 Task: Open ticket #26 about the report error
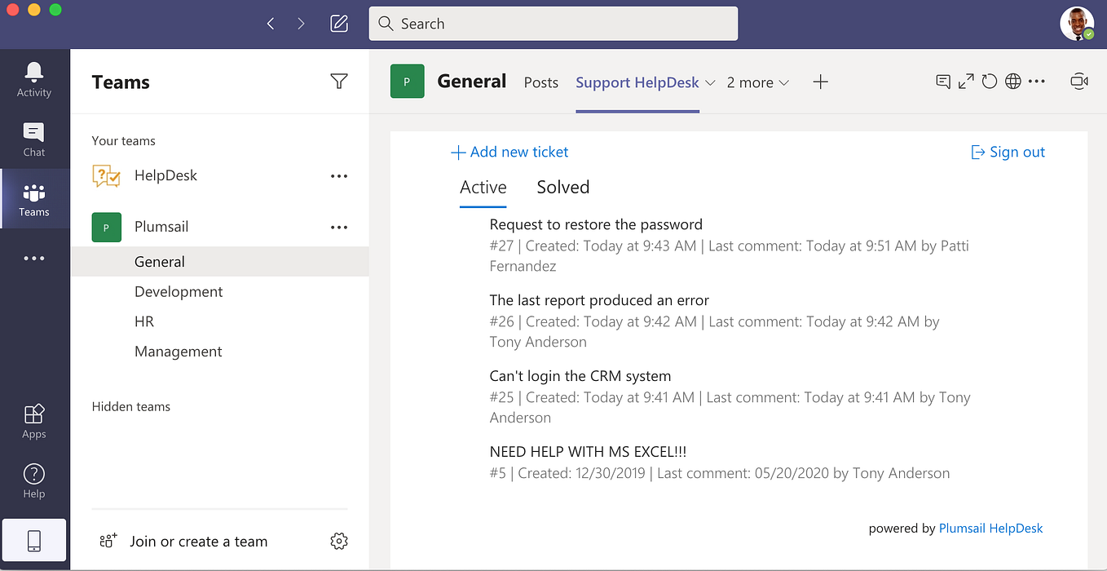pos(598,300)
